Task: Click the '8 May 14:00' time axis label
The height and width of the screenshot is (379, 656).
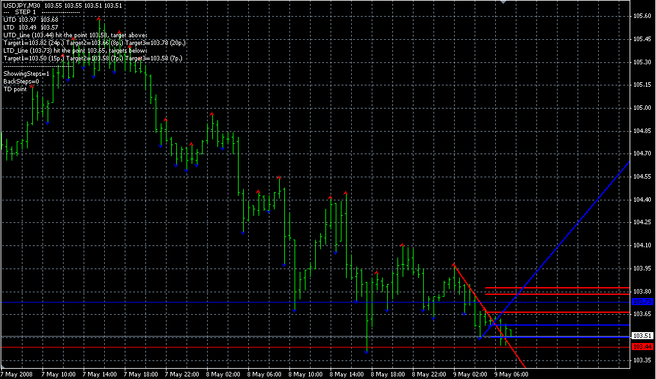Action: 347,374
